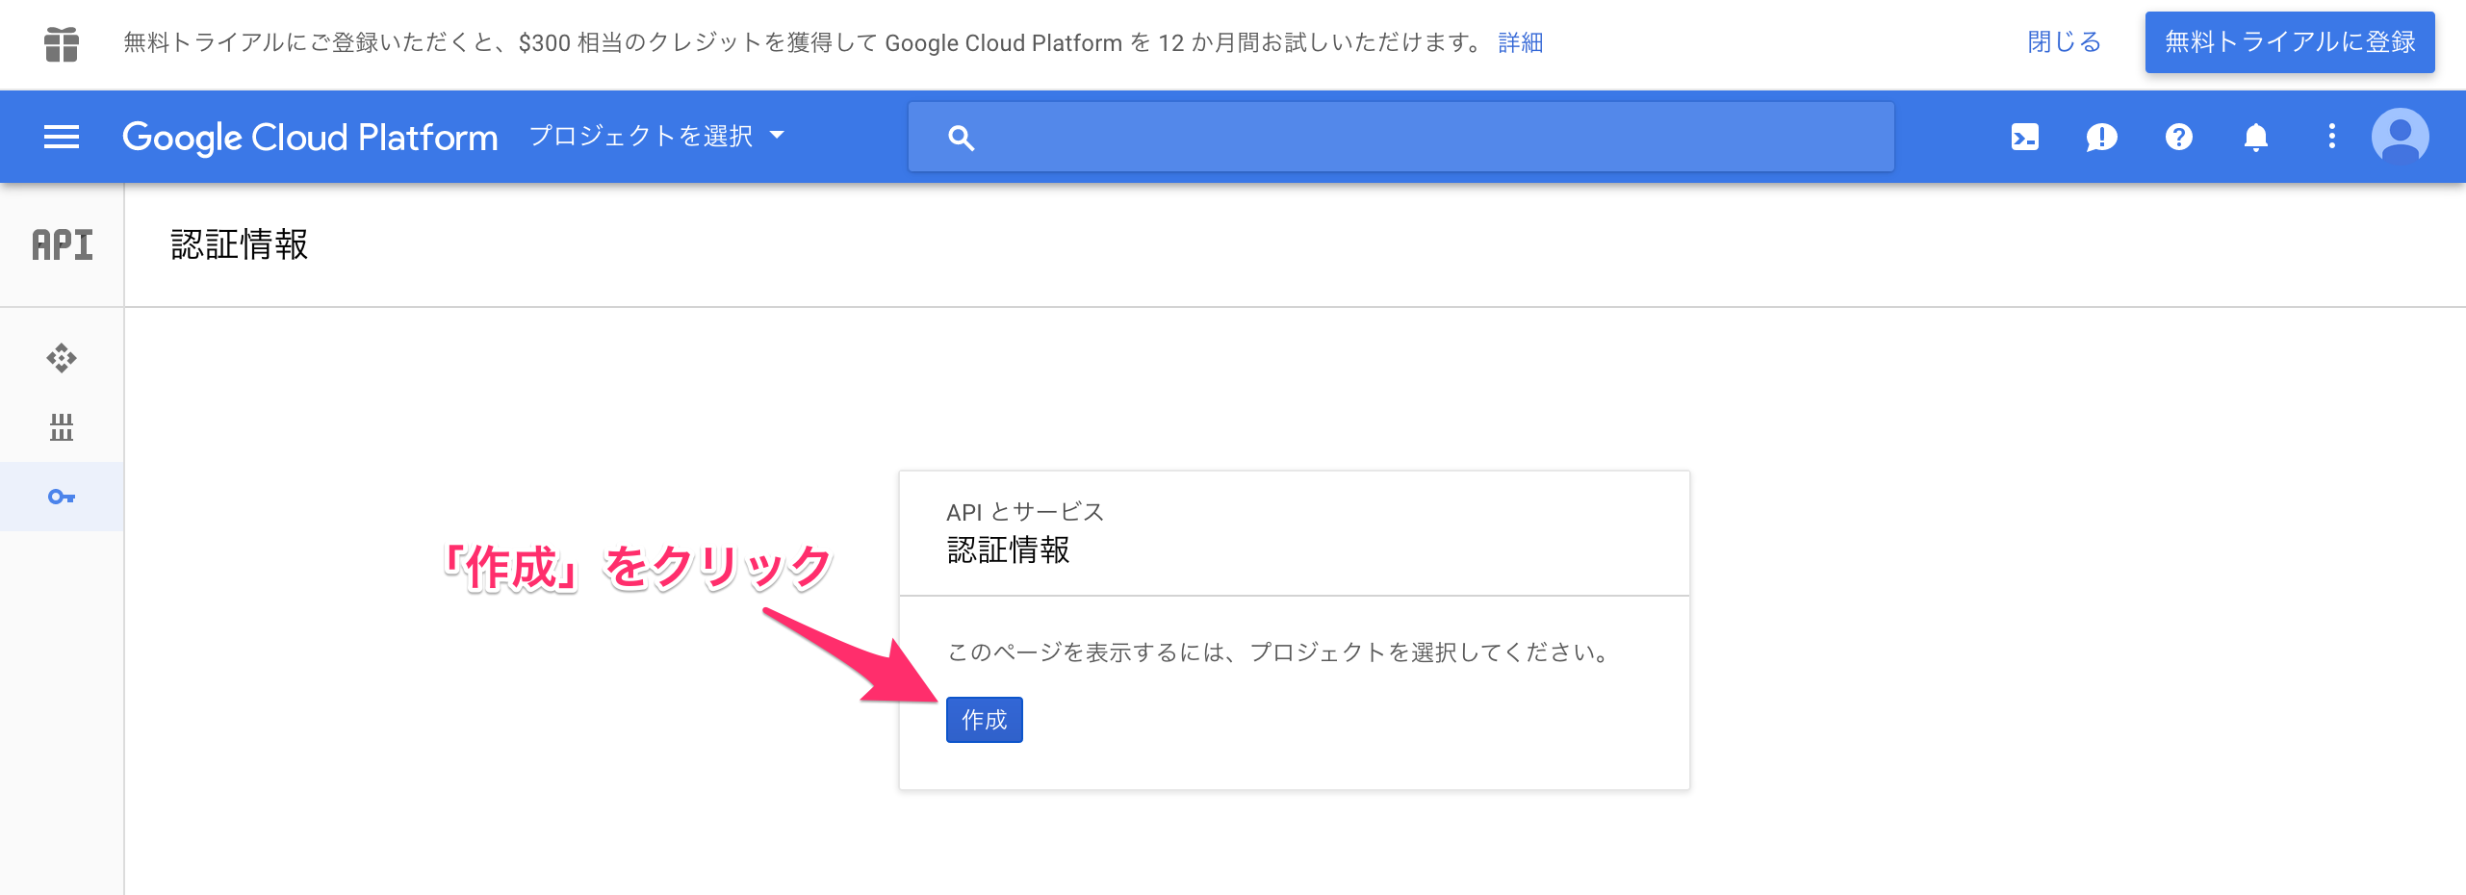Image resolution: width=2466 pixels, height=895 pixels.
Task: Open the 詳細 link in banner
Action: 1520,43
